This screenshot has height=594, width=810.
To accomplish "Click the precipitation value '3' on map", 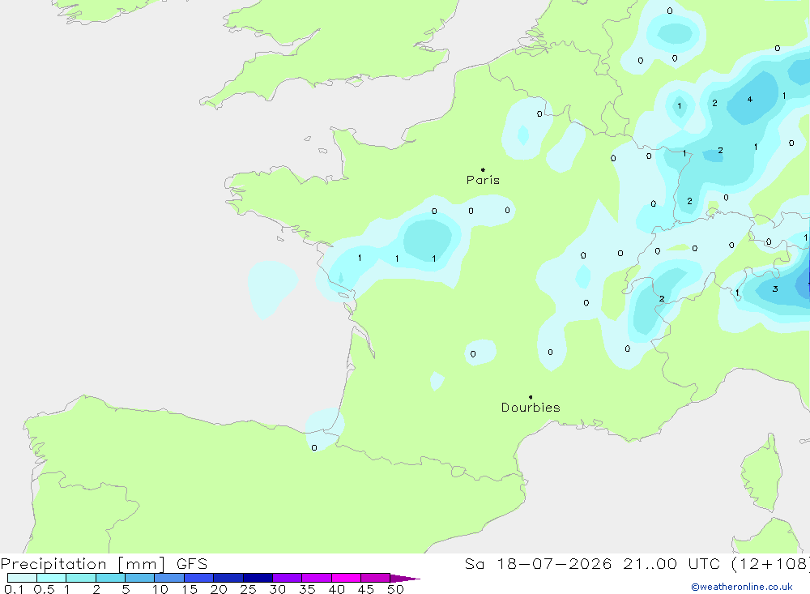I will coord(775,289).
